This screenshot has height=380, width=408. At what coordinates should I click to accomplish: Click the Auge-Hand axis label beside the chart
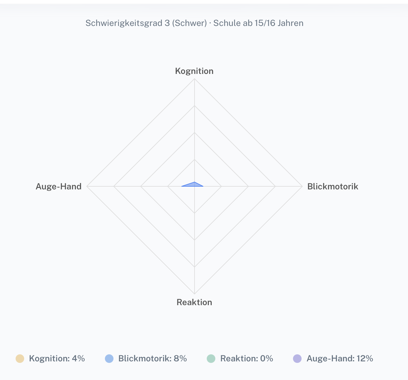59,186
